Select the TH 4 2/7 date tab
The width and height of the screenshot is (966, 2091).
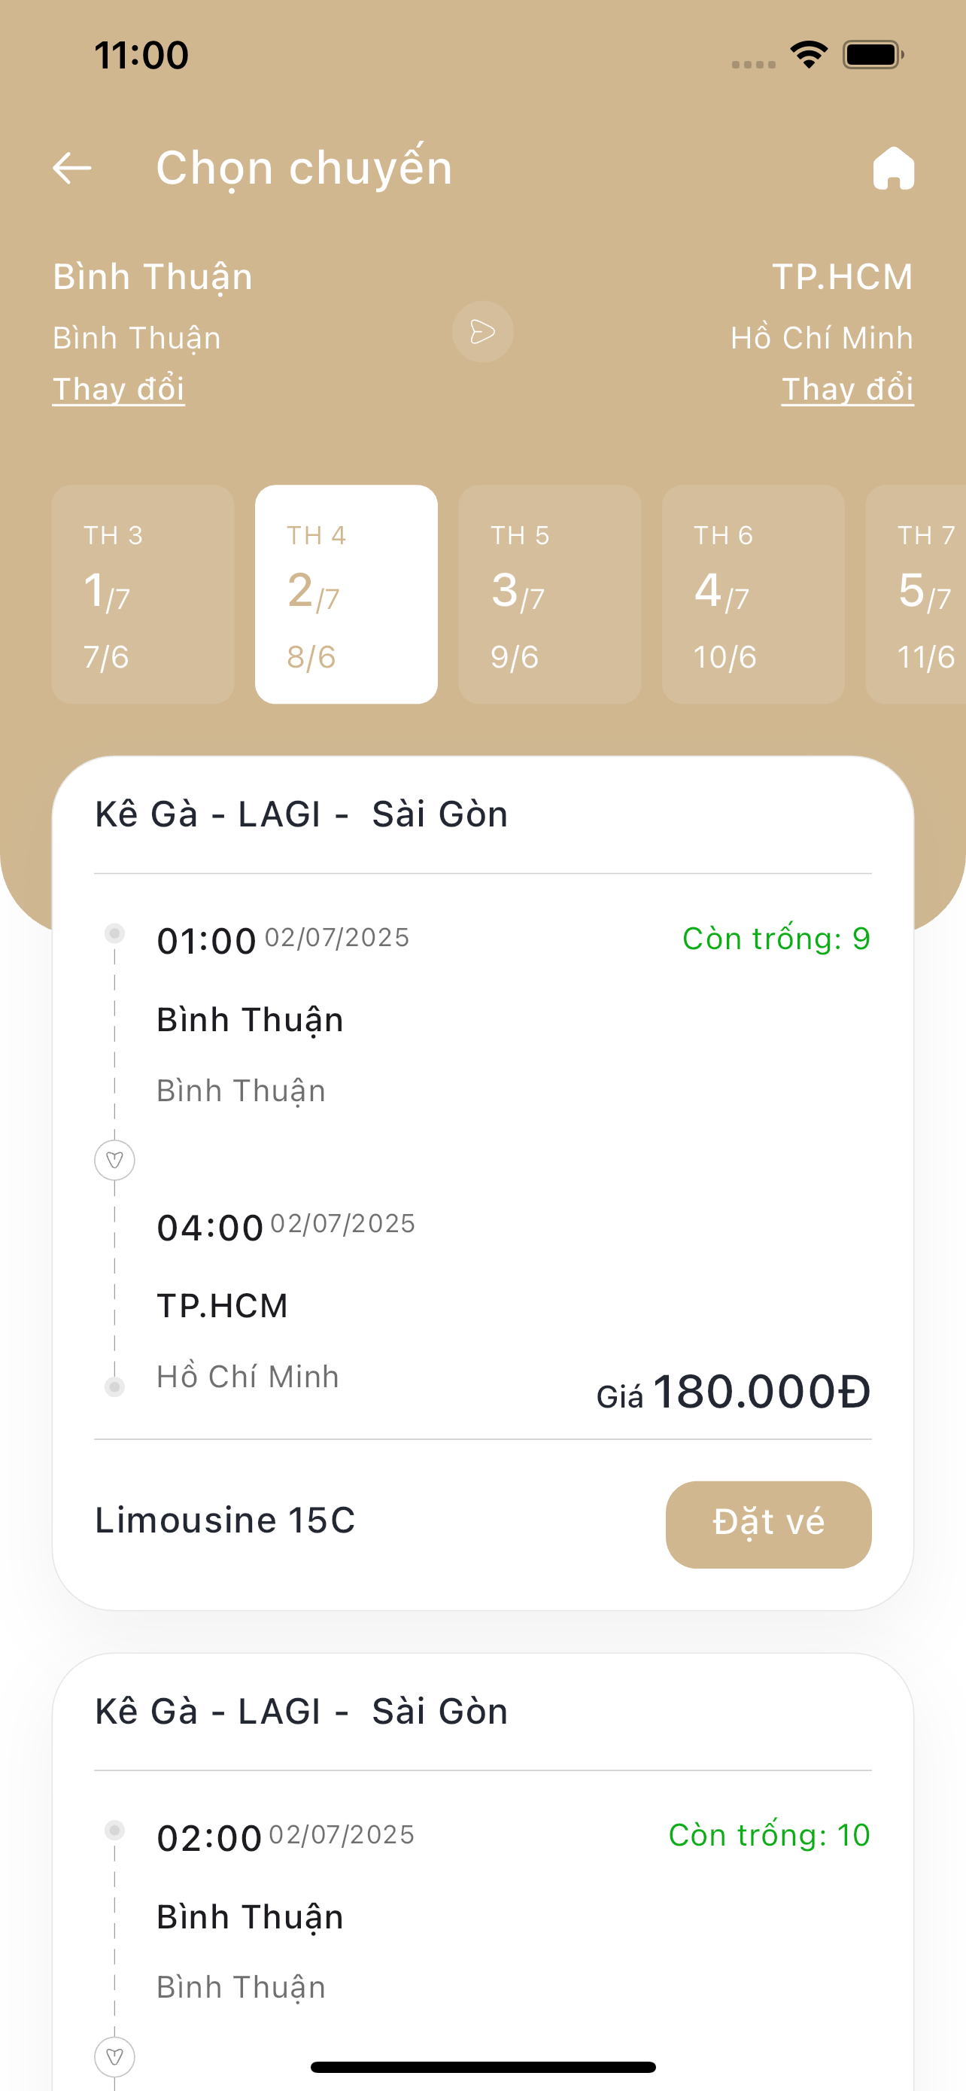346,594
